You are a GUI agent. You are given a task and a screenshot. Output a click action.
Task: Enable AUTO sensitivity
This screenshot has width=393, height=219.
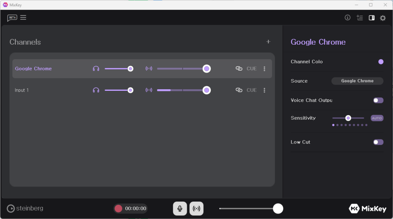coord(377,118)
